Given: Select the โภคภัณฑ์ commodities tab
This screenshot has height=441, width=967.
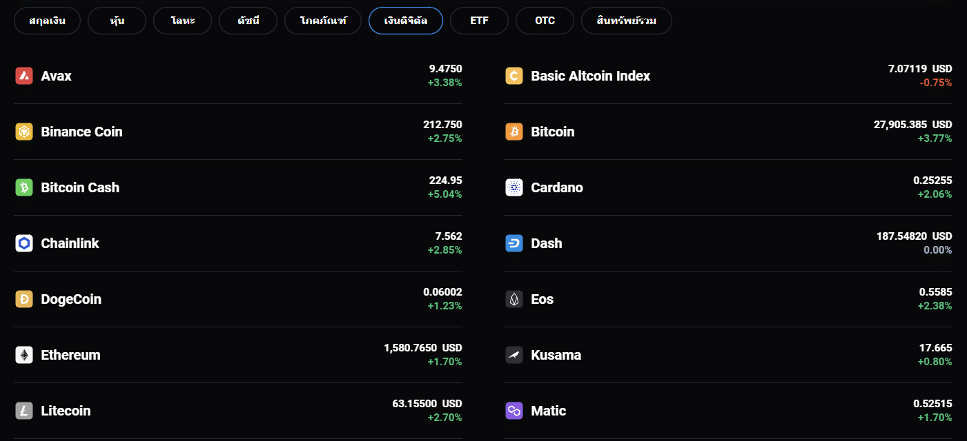Looking at the screenshot, I should point(322,21).
